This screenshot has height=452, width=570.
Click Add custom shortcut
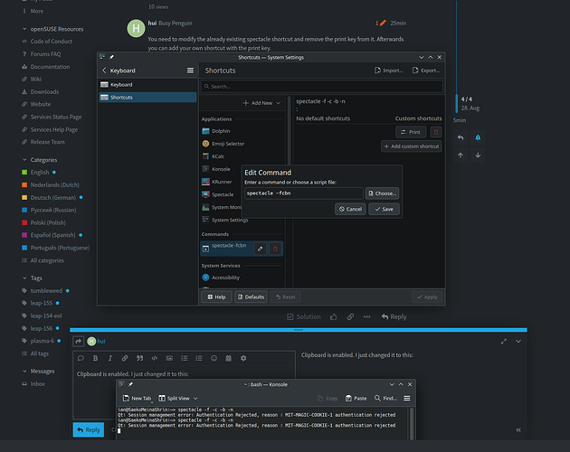pyautogui.click(x=412, y=146)
